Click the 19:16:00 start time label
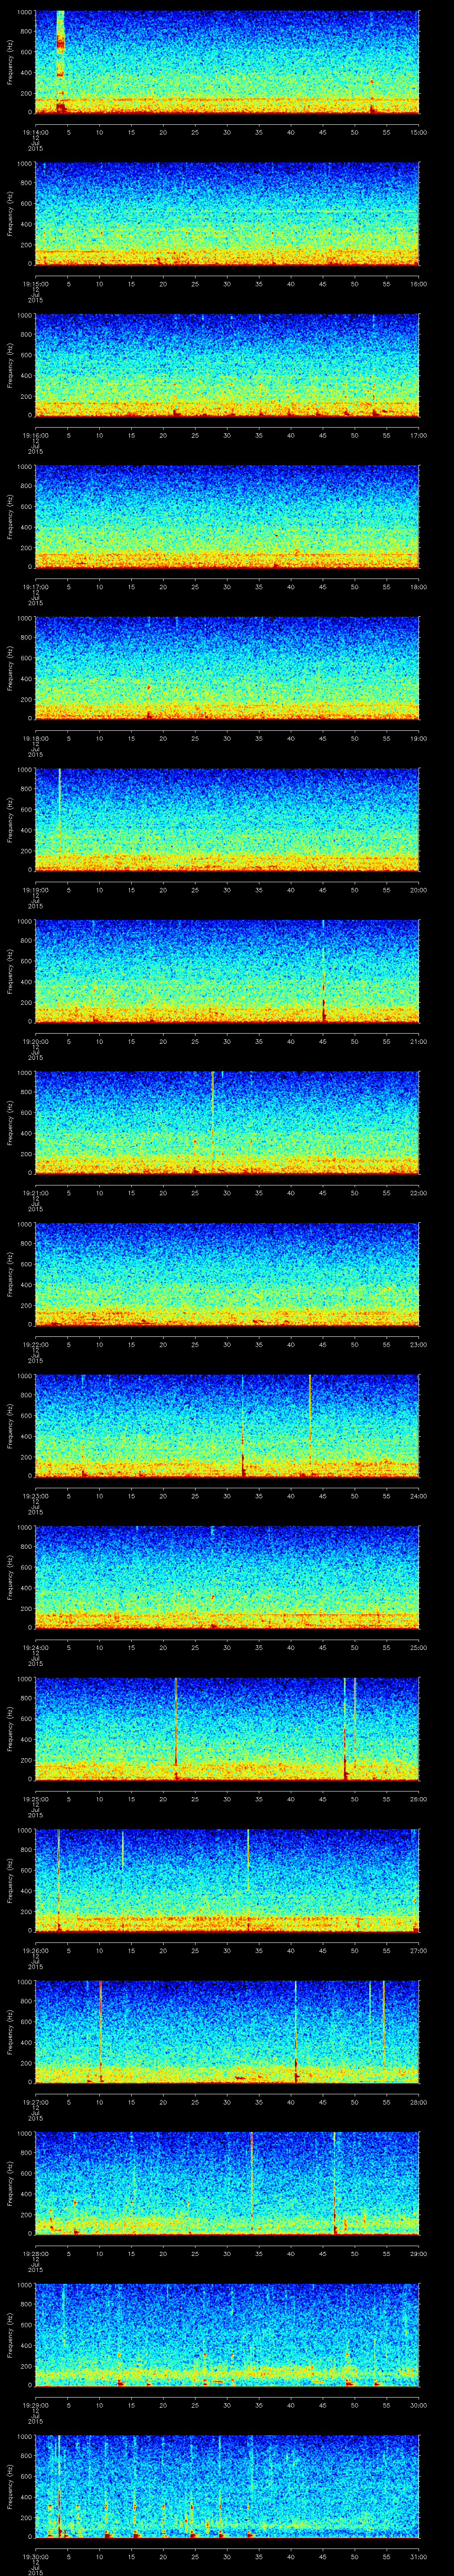454x2576 pixels. coord(36,435)
